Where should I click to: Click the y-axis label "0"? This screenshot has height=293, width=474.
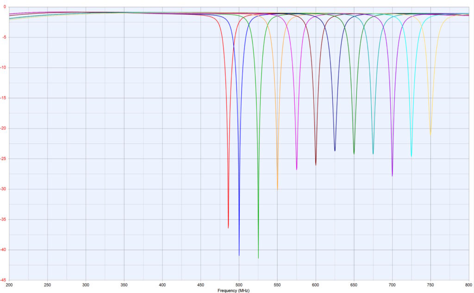point(5,6)
